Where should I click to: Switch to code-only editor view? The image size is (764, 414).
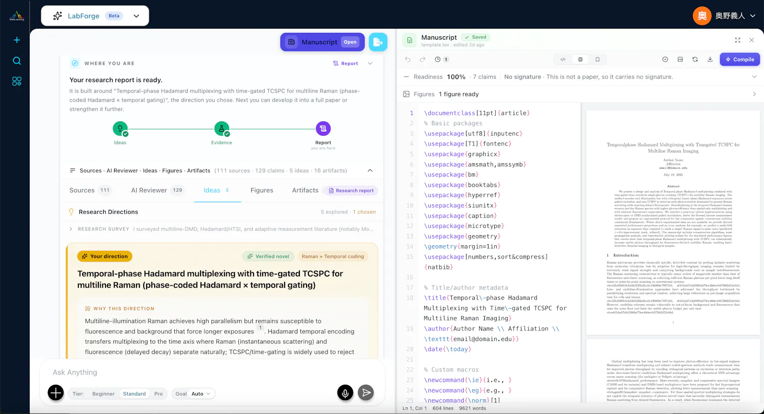pos(563,60)
